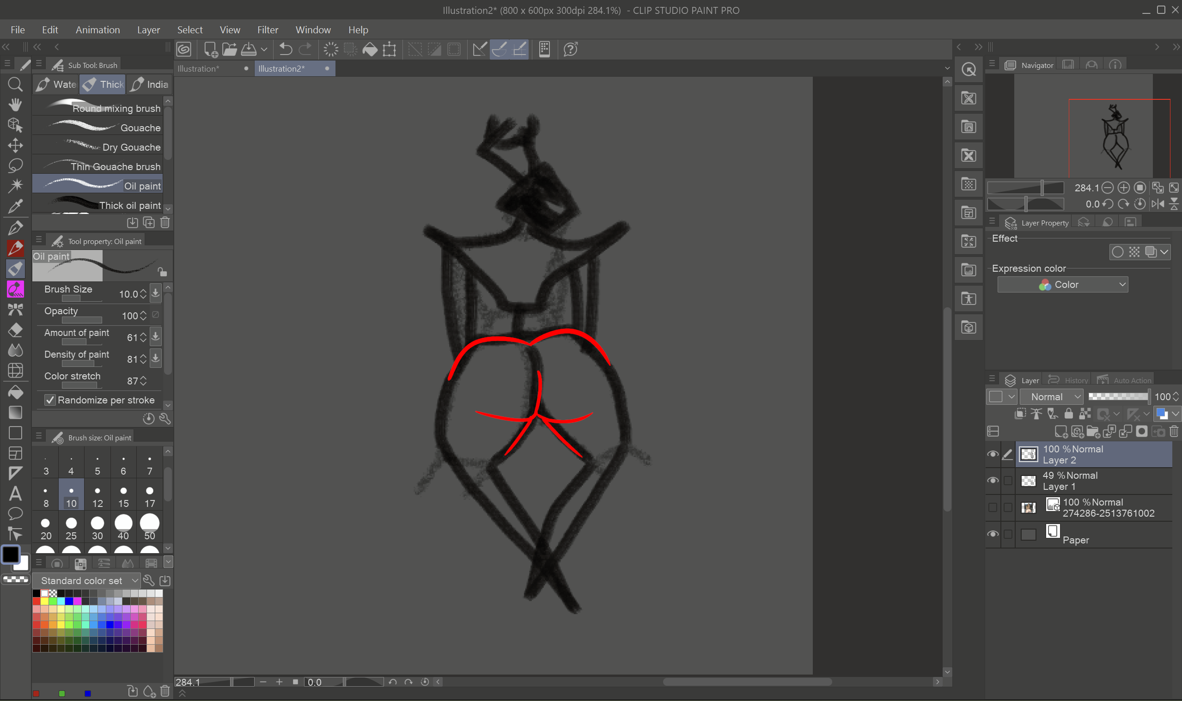The image size is (1182, 701).
Task: Select the India ink brush group tab
Action: pyautogui.click(x=150, y=85)
